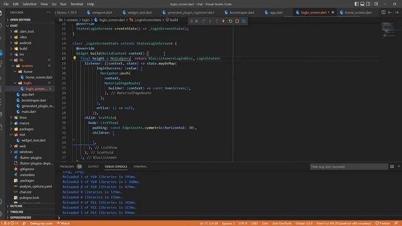This screenshot has height=226, width=402.
Task: Click the debug toolbar drag handle
Action: tap(191, 21)
